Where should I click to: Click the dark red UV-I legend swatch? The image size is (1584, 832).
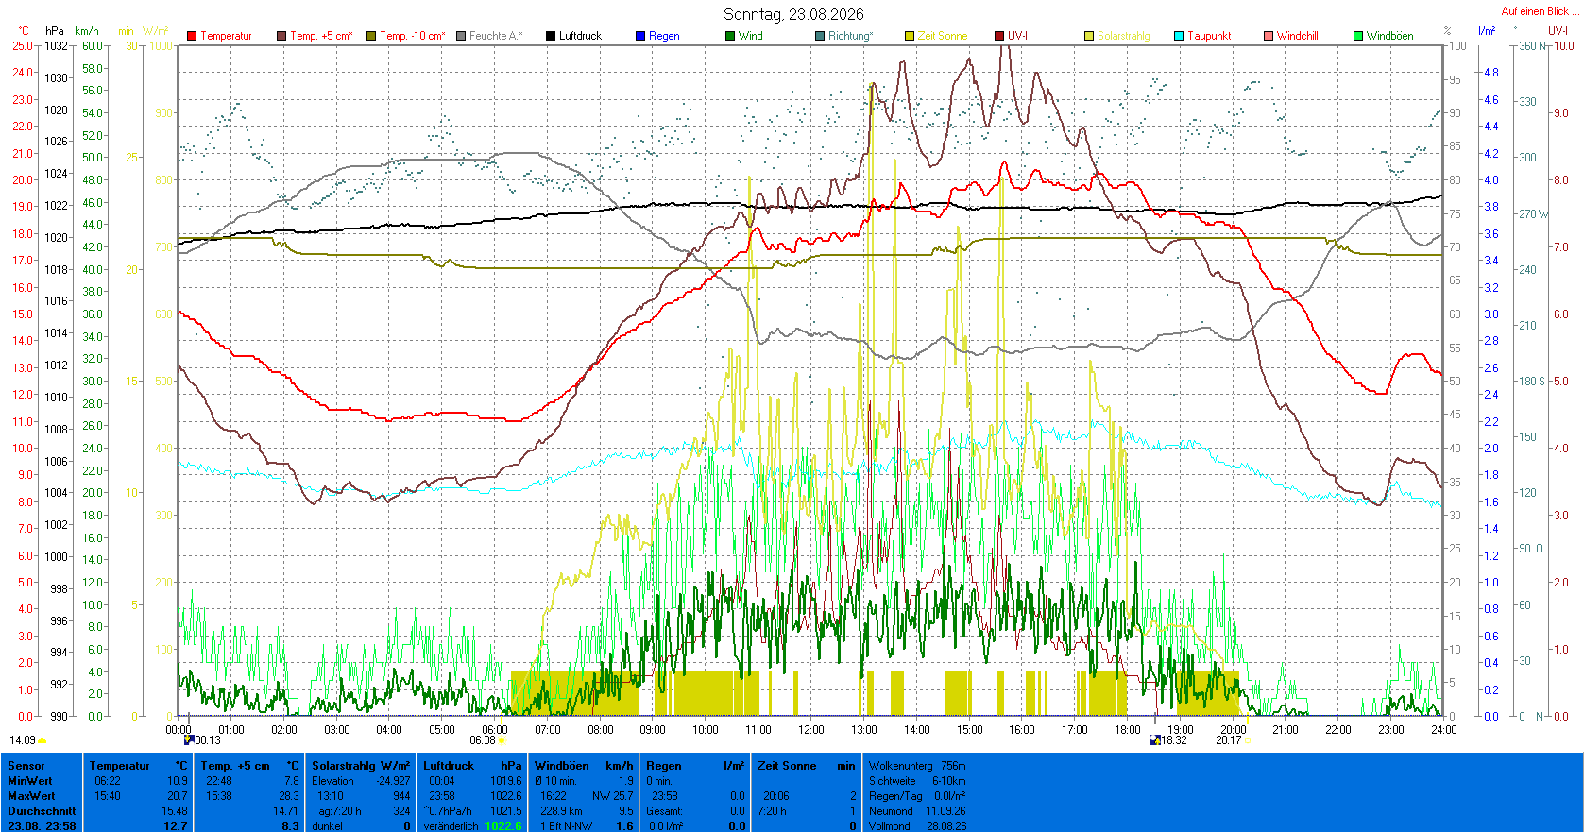click(x=999, y=36)
